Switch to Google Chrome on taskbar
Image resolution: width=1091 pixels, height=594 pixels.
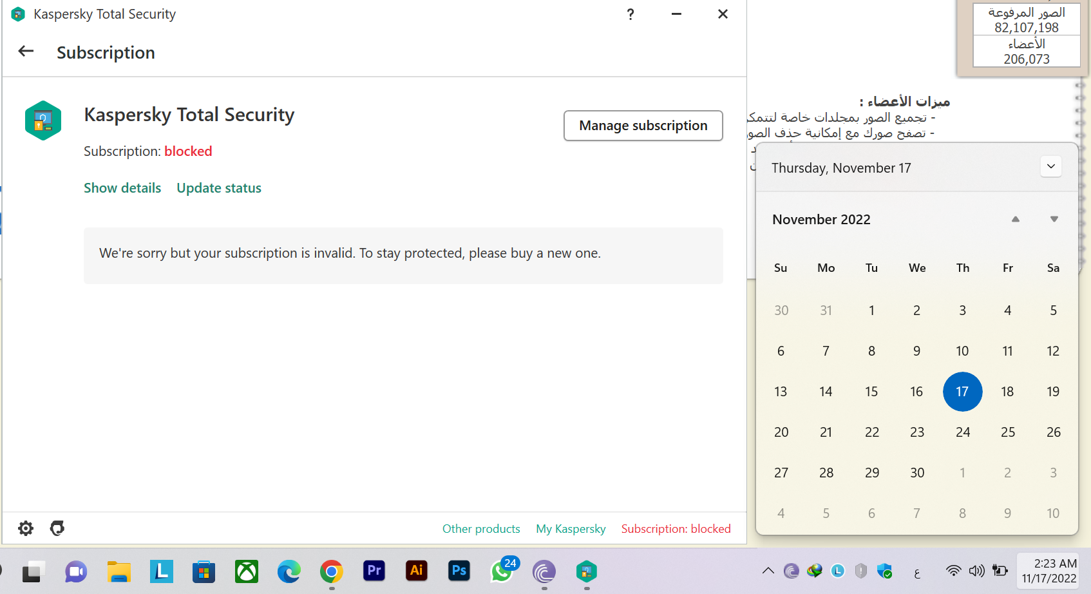click(x=332, y=571)
